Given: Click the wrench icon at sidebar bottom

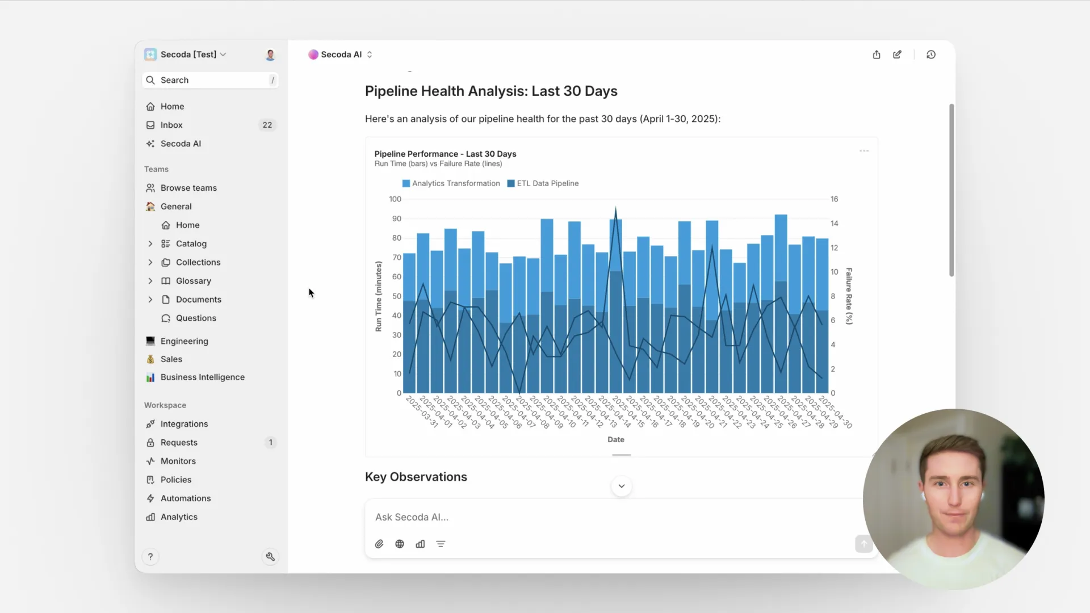Looking at the screenshot, I should pyautogui.click(x=270, y=557).
